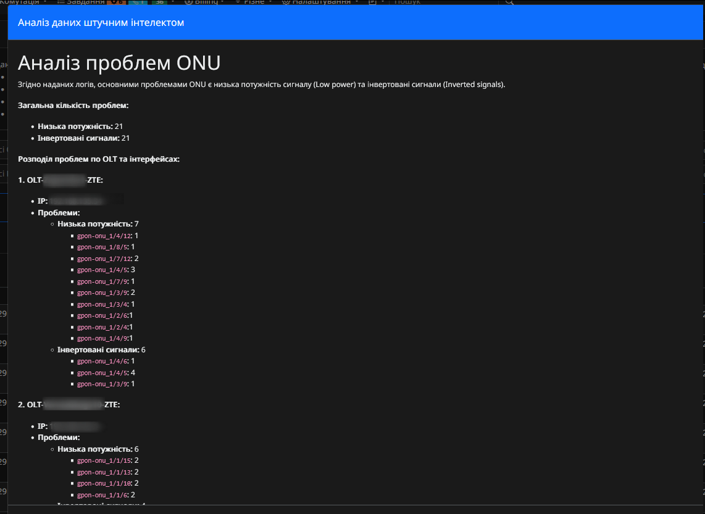Viewport: 705px width, 514px height.
Task: Click the search magnifier icon in top bar
Action: [x=509, y=2]
